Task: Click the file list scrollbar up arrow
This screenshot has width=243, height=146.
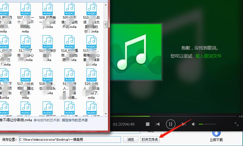Action: pos(106,5)
